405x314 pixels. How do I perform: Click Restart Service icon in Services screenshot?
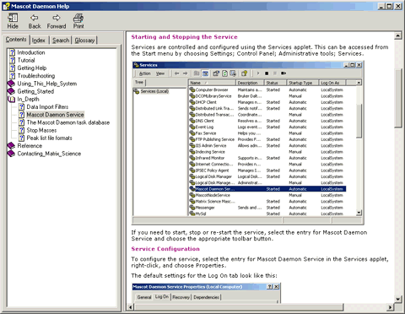[x=283, y=73]
